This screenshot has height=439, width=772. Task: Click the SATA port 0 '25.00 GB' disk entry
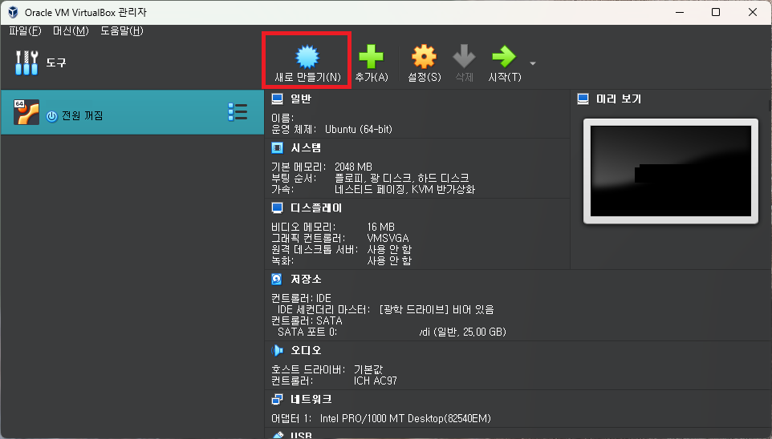pos(463,332)
